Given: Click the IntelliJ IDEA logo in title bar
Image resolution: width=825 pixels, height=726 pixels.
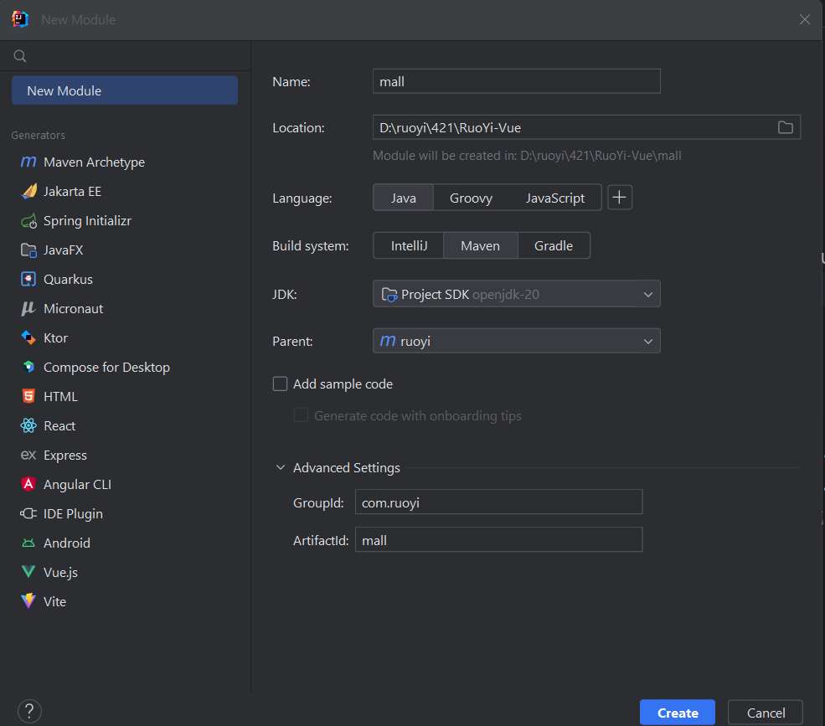Looking at the screenshot, I should click(20, 19).
